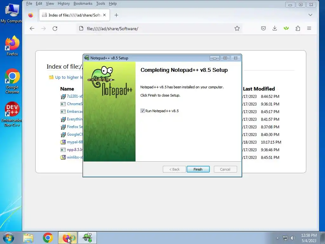This screenshot has height=244, width=325.
Task: Minimize the Notepad++ Setup window
Action: [215, 58]
